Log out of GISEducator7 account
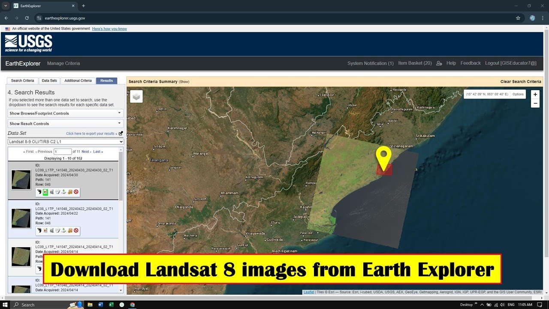549x309 pixels. [510, 63]
